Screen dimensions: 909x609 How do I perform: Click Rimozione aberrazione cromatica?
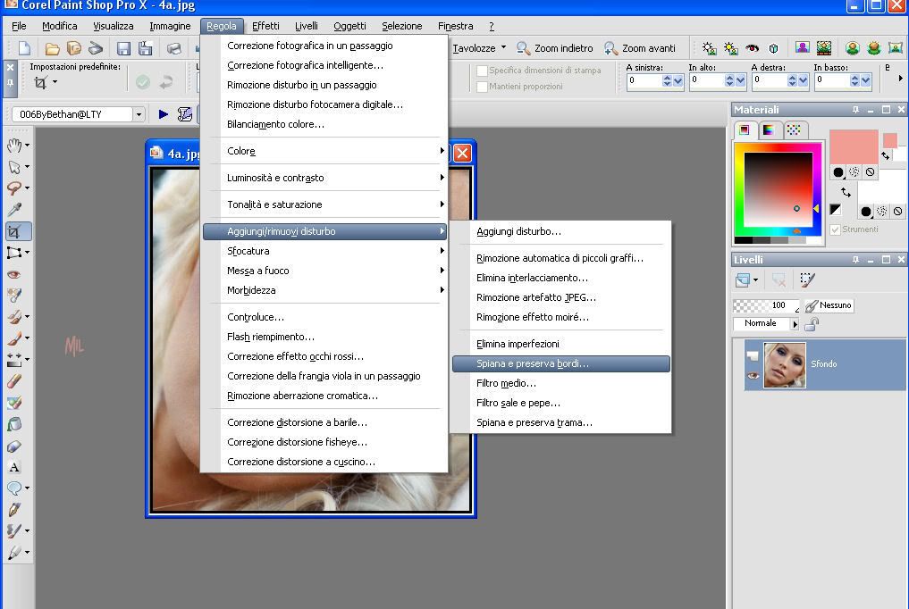click(x=324, y=396)
